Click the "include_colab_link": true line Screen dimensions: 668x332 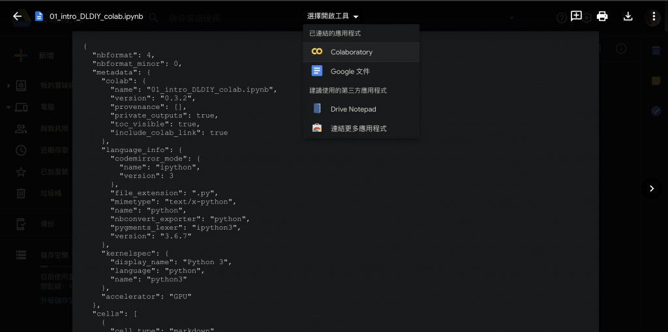169,132
